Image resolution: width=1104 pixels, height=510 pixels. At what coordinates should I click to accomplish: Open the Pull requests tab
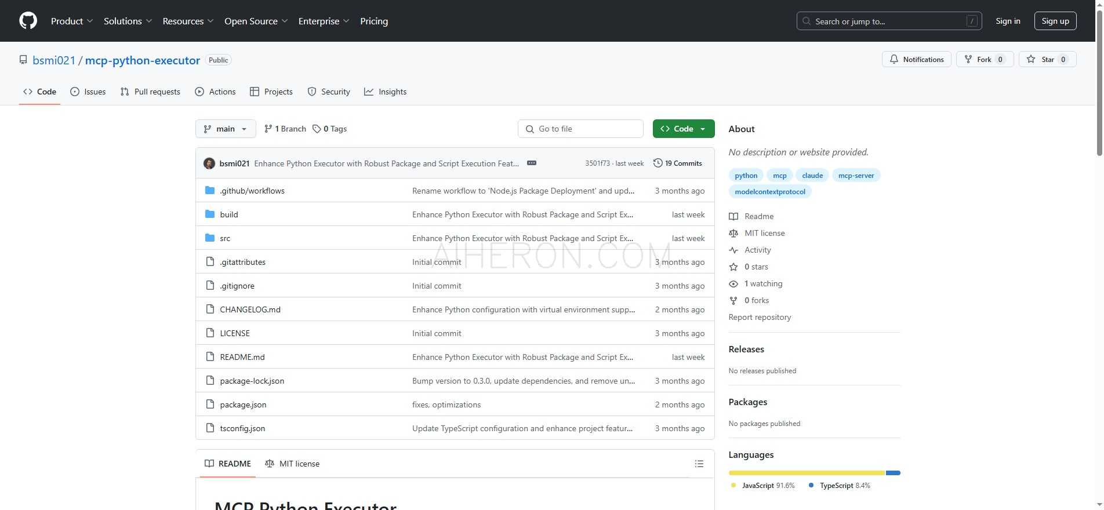(150, 92)
